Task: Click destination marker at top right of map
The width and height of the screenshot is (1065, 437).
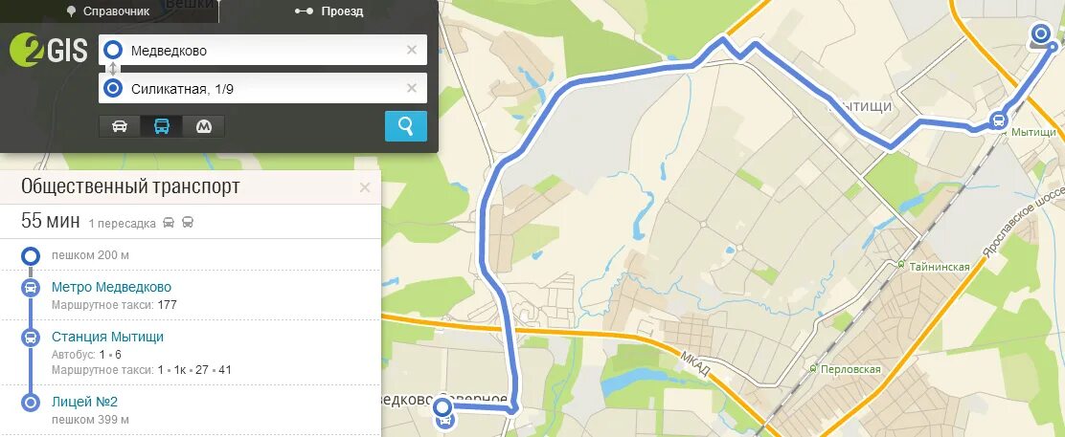Action: (1041, 33)
